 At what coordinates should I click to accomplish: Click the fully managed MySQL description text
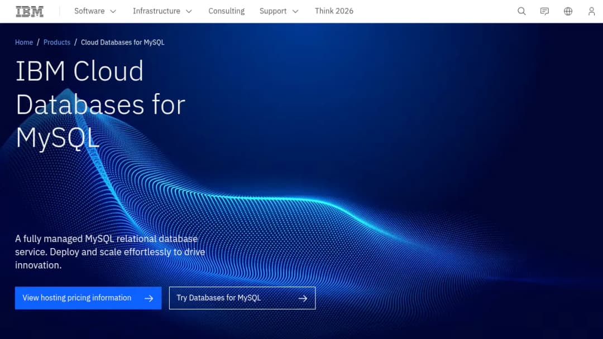[110, 252]
